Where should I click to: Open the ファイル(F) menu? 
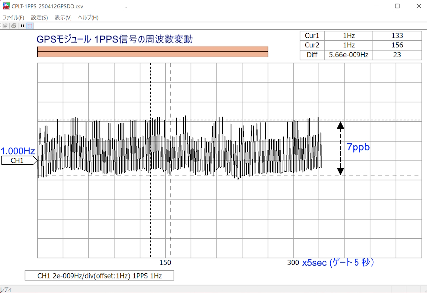[x=13, y=18]
